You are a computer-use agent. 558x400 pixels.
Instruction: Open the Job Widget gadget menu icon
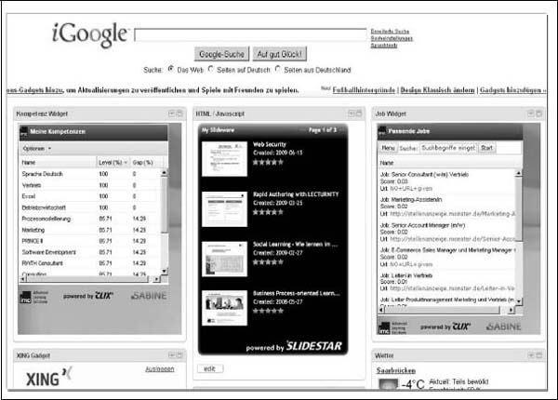coord(531,113)
